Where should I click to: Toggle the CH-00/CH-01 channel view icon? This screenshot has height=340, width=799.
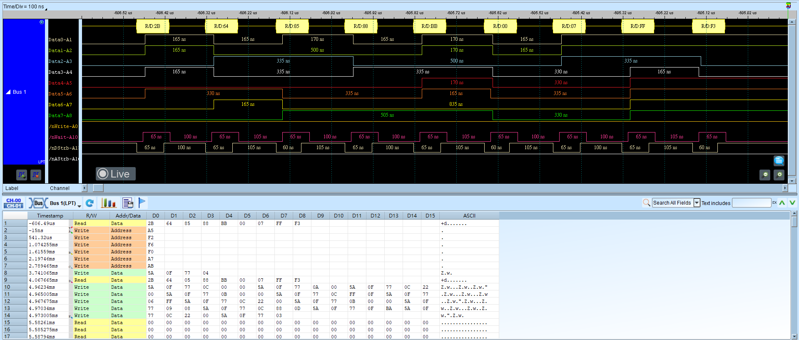coord(14,203)
